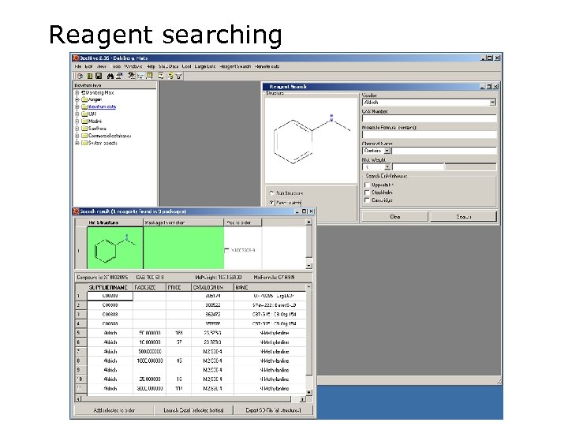The image size is (568, 426).
Task: Open the Window menu
Action: [133, 66]
